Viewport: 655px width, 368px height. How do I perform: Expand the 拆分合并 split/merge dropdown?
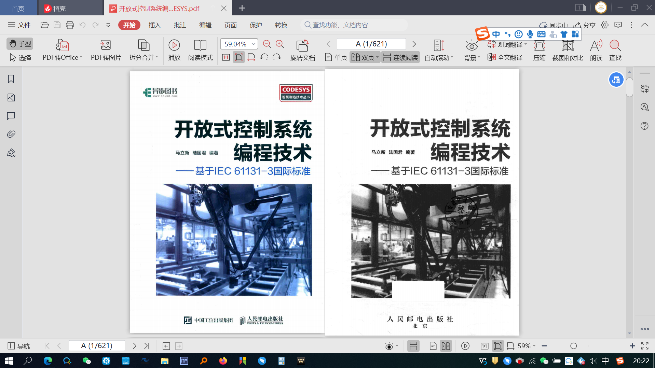pyautogui.click(x=144, y=50)
